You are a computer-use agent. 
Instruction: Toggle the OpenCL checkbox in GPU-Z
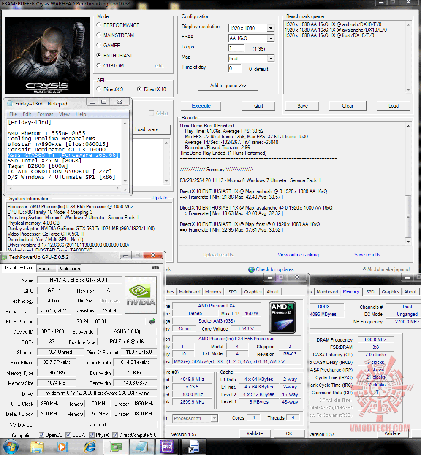pos(41,435)
